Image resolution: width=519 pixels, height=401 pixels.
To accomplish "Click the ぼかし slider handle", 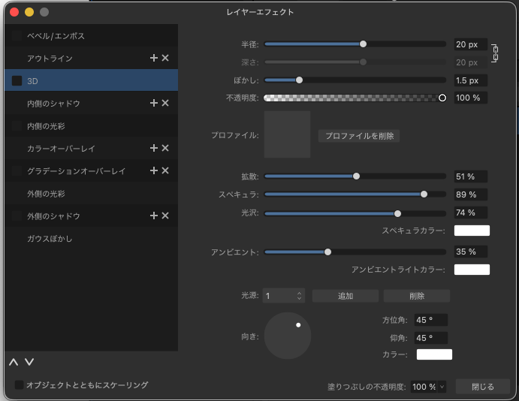I will click(x=299, y=80).
